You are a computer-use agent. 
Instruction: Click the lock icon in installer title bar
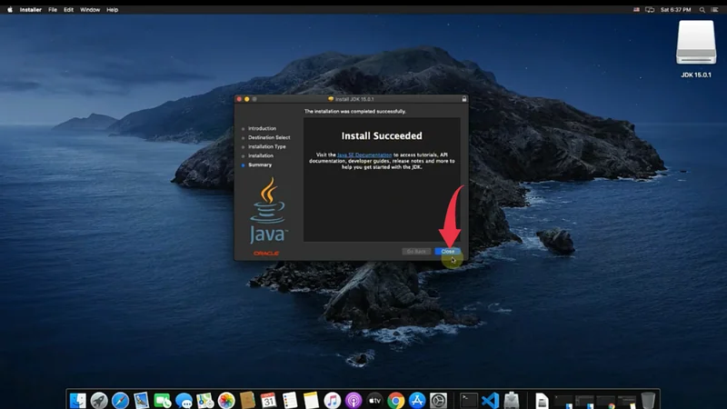pyautogui.click(x=464, y=98)
